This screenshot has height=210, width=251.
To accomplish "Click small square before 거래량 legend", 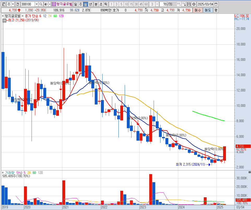I will tap(3, 173).
